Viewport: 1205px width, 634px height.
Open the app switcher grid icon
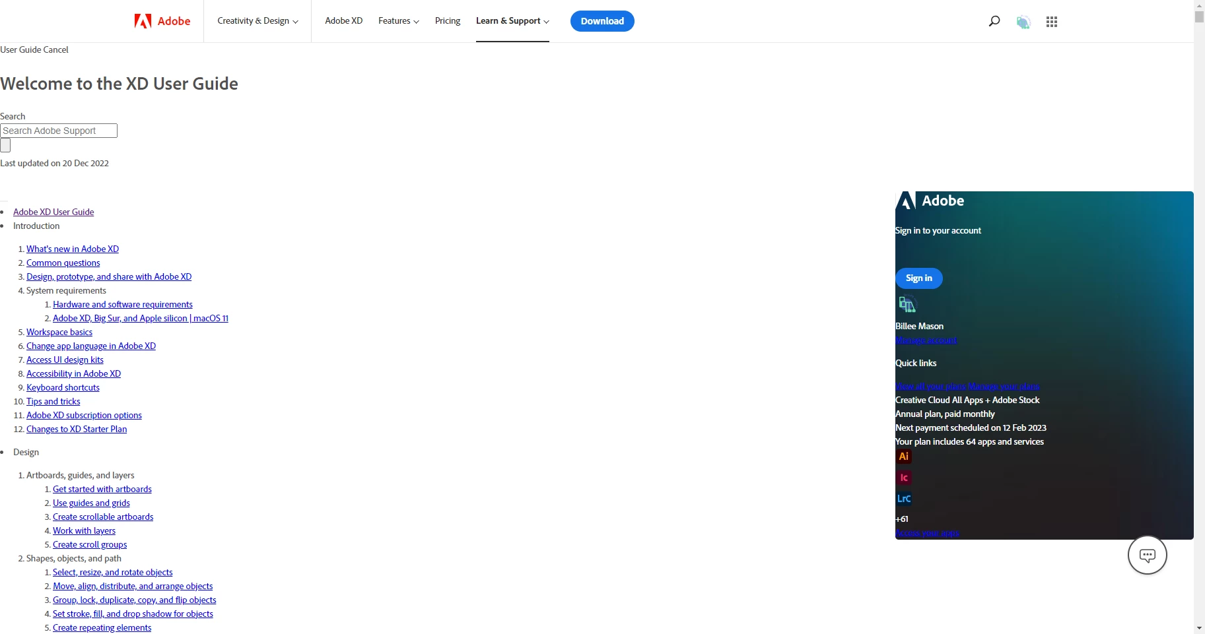1052,22
